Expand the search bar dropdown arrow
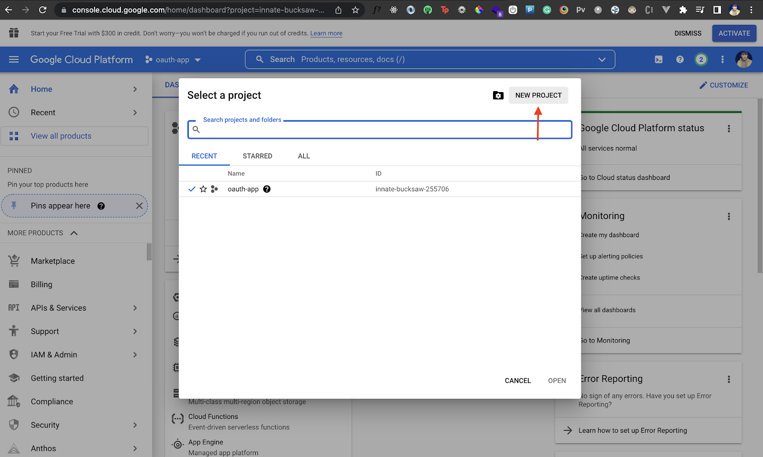 point(602,60)
